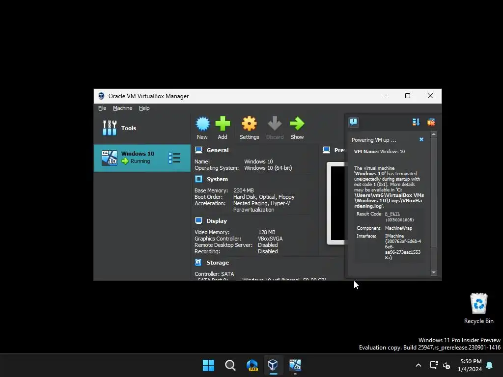Screen dimensions: 503x377
Task: Click the General section monitor icon
Action: [x=198, y=150]
